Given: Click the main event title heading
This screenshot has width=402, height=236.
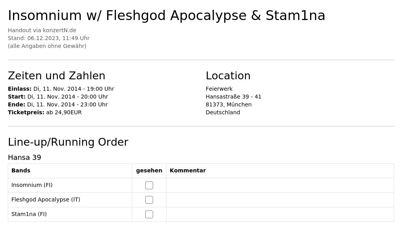Looking at the screenshot, I should [x=166, y=15].
